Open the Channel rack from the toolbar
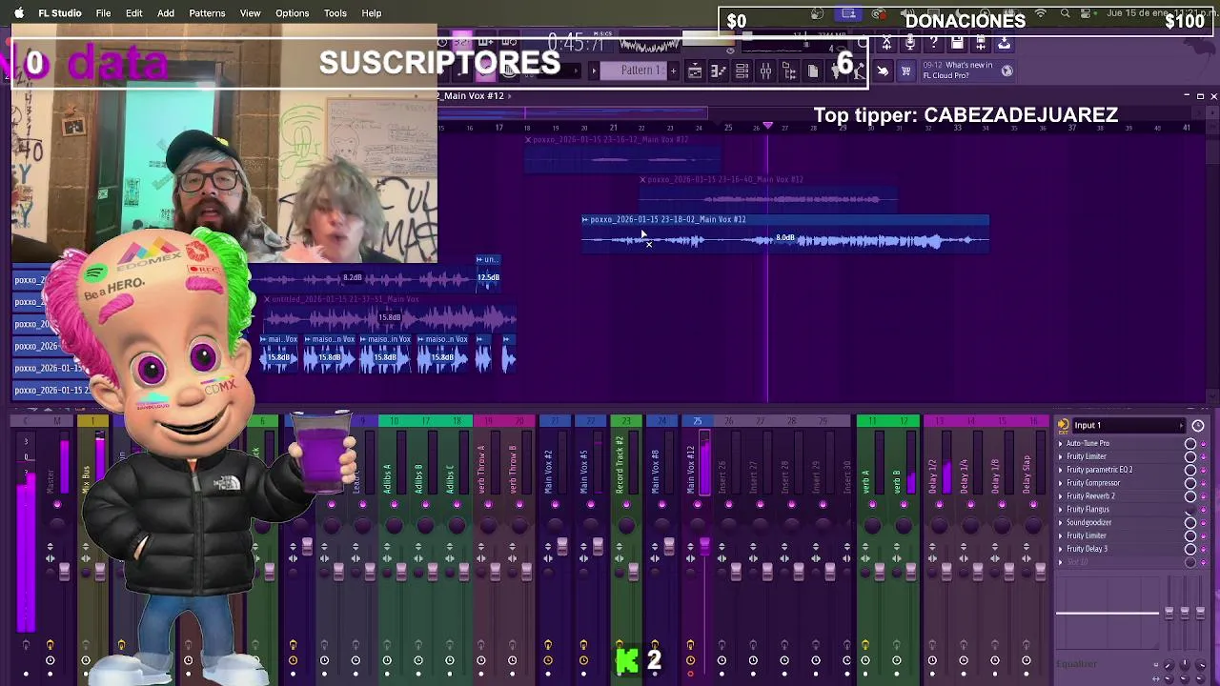The width and height of the screenshot is (1220, 686). tap(742, 71)
